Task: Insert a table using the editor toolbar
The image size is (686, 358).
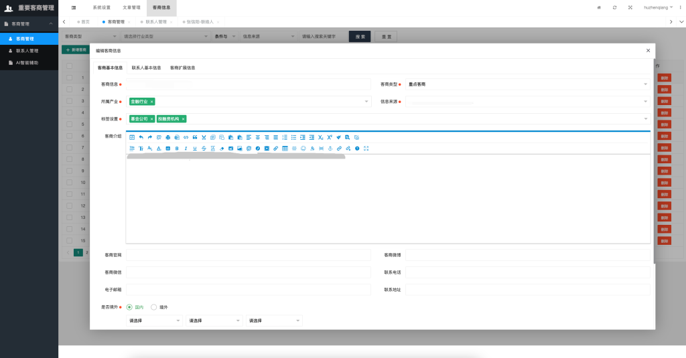Action: [x=285, y=148]
